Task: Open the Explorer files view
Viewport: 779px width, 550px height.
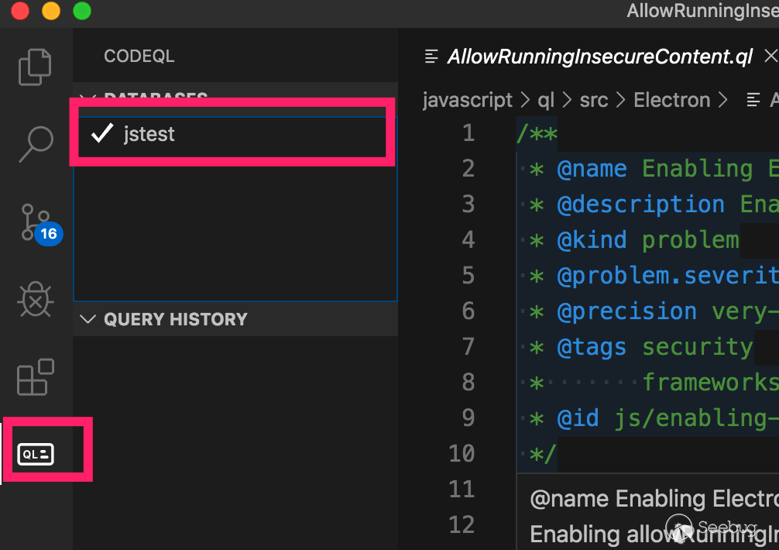Action: pyautogui.click(x=36, y=66)
